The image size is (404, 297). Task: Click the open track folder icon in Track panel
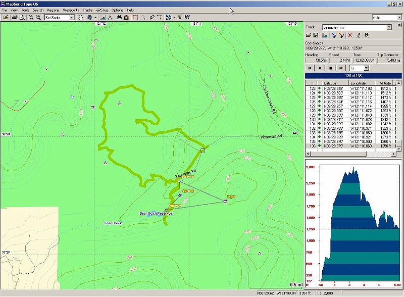tap(308, 35)
